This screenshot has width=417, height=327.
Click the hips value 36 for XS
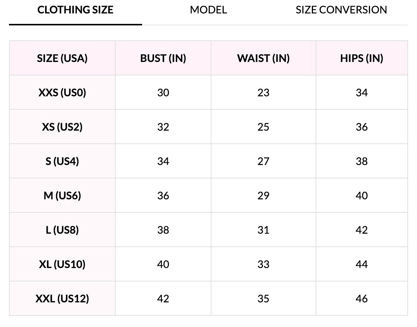pos(362,127)
